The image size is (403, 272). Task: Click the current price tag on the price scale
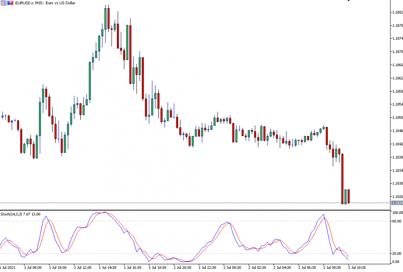click(x=397, y=203)
